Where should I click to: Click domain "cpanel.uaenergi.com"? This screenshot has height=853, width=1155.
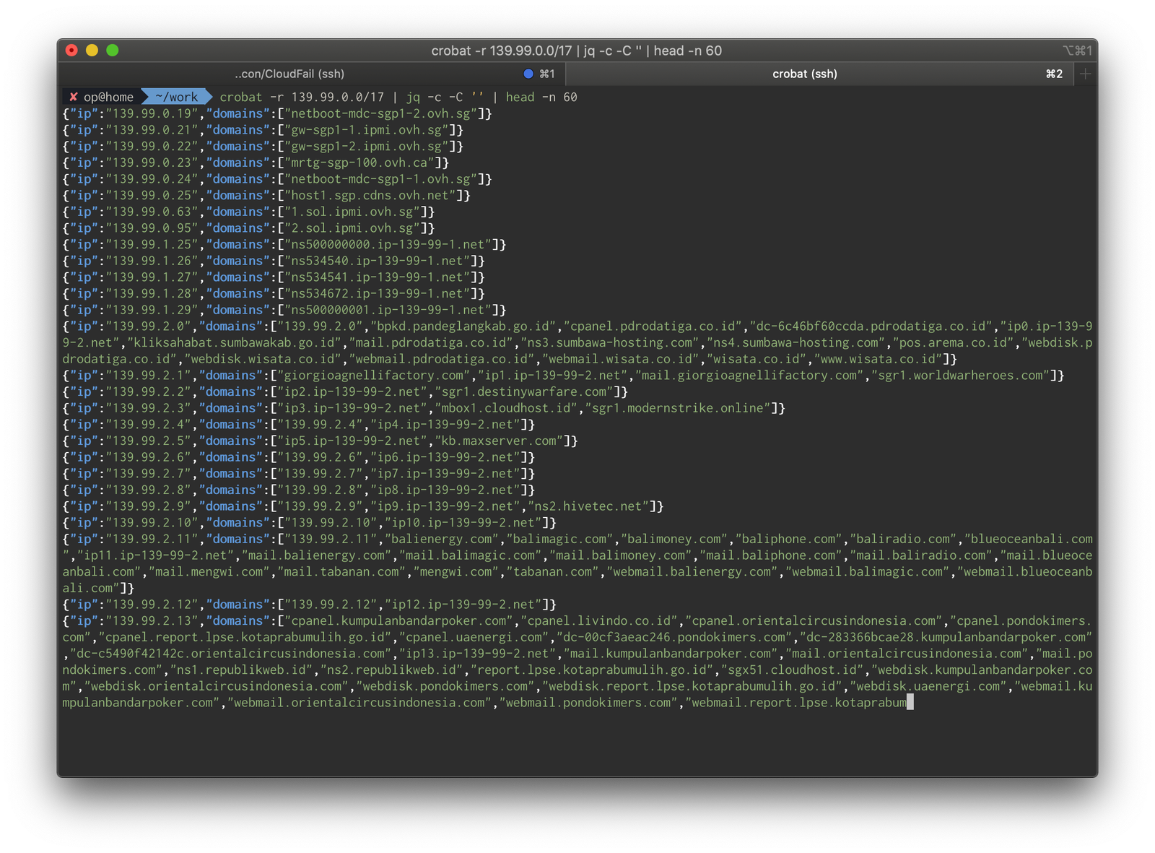click(474, 637)
